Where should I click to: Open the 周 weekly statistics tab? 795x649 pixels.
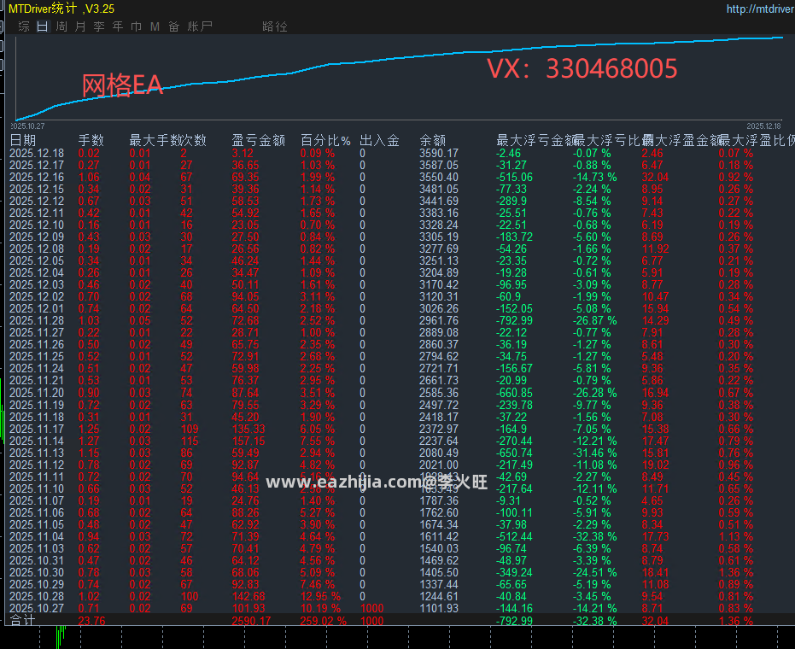click(x=61, y=26)
